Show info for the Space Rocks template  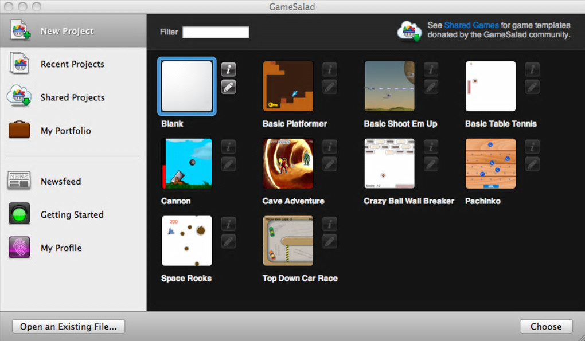tap(228, 224)
